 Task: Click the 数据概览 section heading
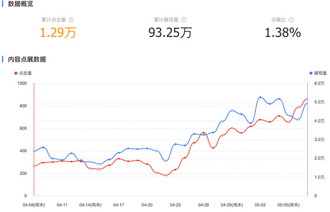click(x=20, y=4)
